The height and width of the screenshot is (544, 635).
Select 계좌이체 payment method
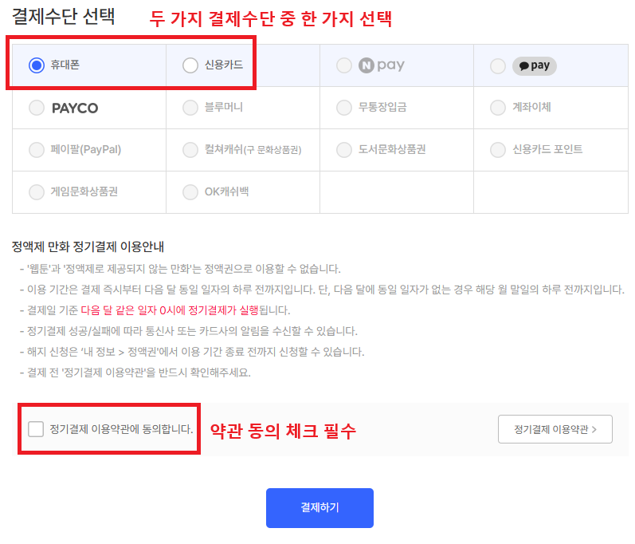pyautogui.click(x=498, y=108)
